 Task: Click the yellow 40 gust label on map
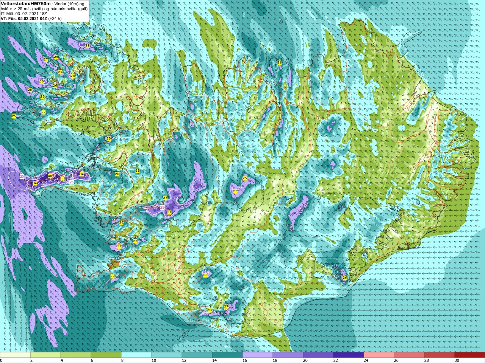tap(50, 176)
